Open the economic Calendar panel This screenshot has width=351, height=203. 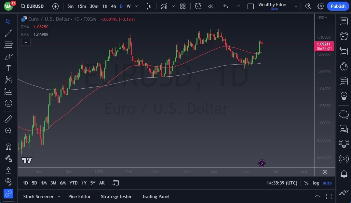344,81
